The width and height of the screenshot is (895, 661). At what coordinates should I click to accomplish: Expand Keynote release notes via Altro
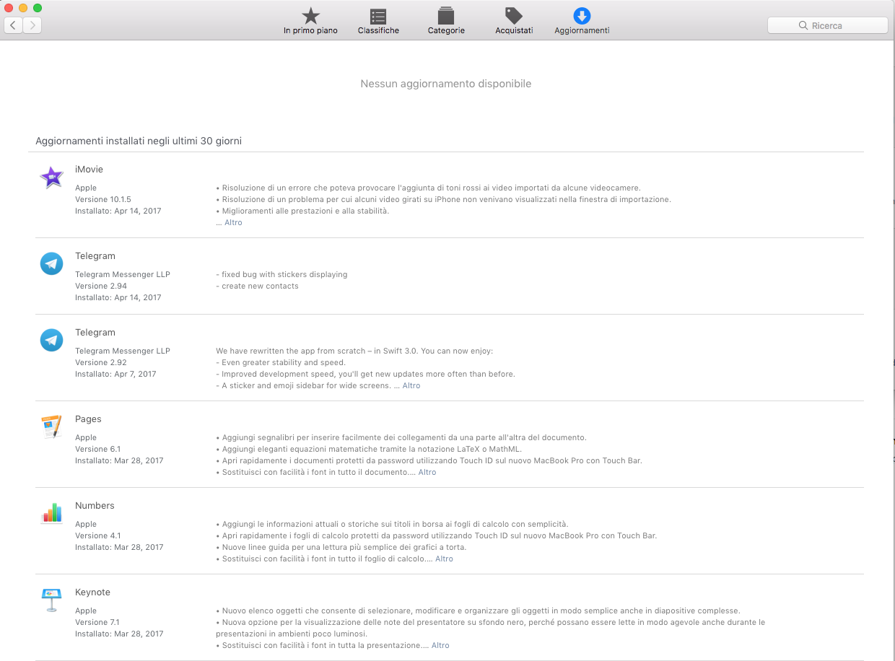pos(440,646)
